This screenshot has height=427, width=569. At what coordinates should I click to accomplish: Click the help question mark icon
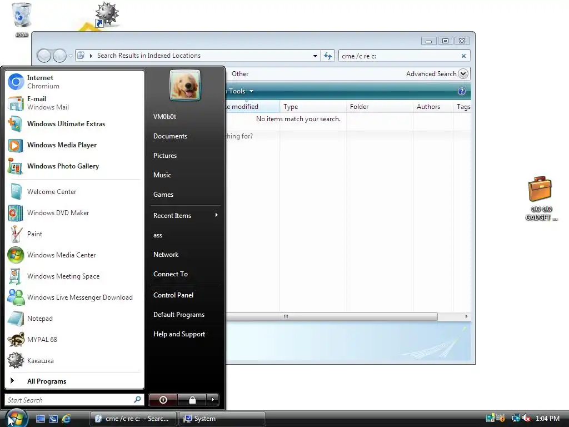click(x=462, y=91)
